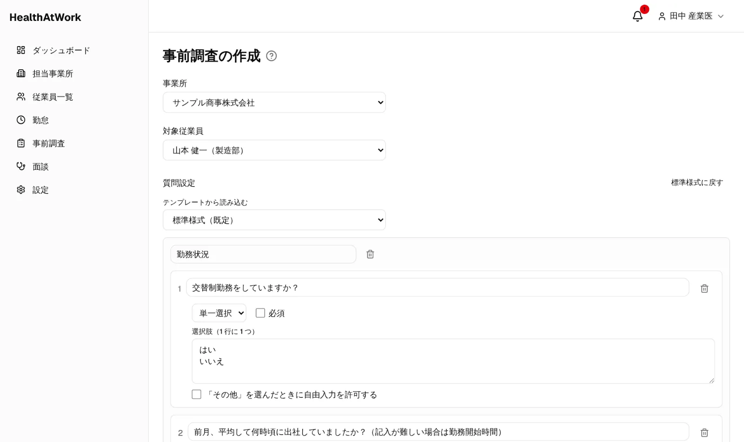Image resolution: width=744 pixels, height=442 pixels.
Task: Click the question 1 text field
Action: coord(438,288)
